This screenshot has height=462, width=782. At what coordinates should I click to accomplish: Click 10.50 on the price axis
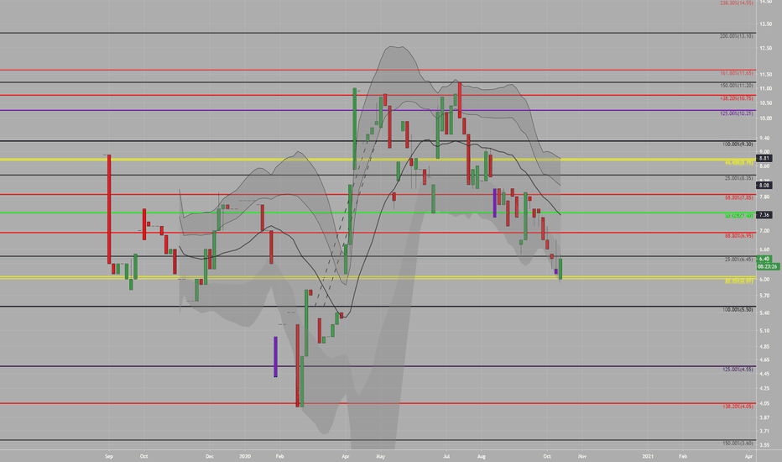[x=765, y=102]
